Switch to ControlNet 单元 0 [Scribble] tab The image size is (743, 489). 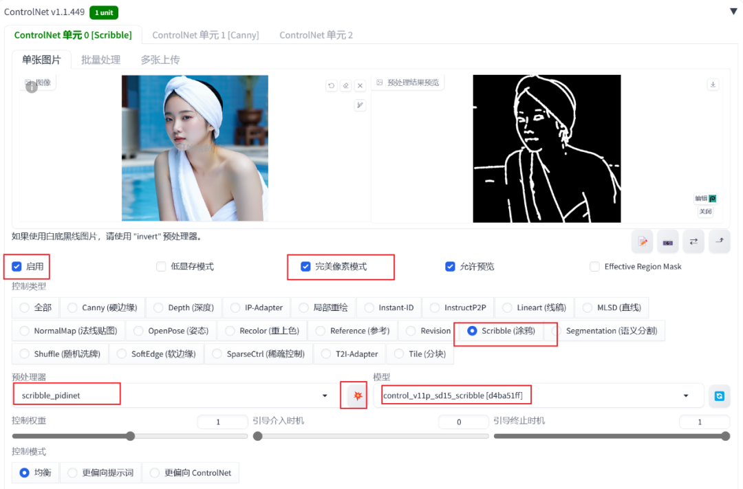tap(73, 35)
